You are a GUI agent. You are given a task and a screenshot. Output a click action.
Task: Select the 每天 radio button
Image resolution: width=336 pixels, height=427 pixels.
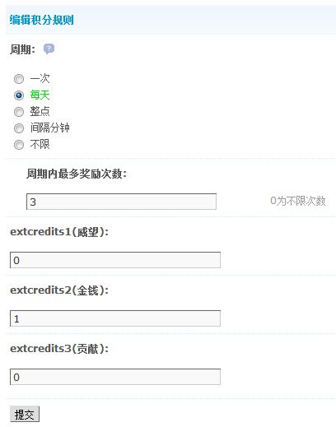(19, 95)
